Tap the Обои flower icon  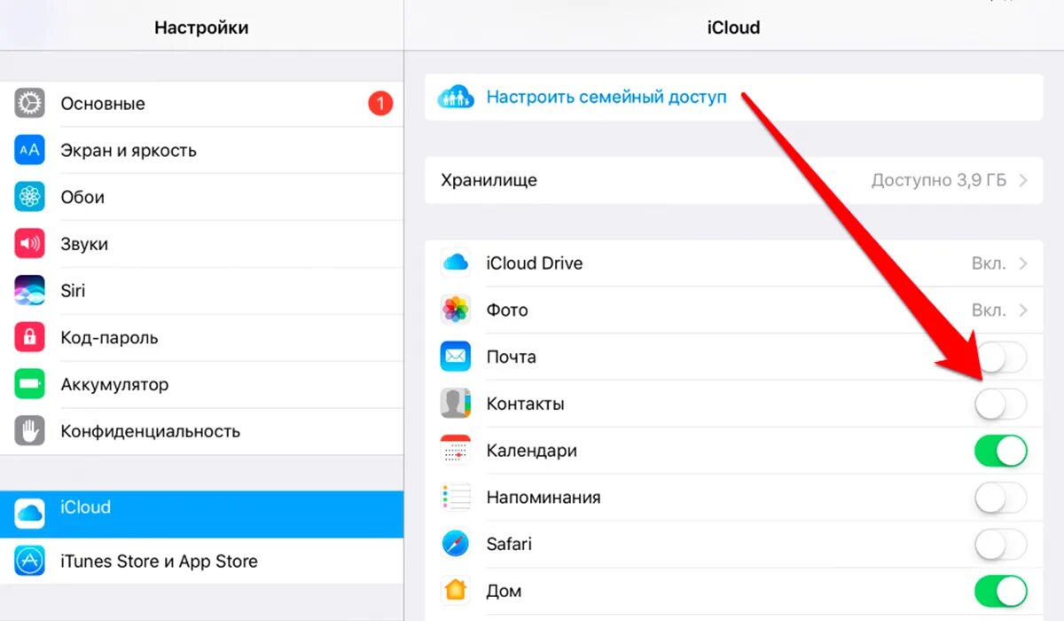click(x=29, y=197)
